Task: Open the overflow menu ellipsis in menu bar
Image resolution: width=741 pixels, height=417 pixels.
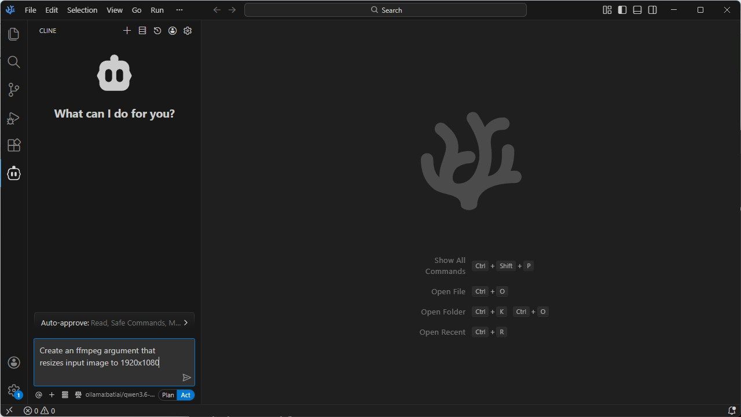Action: click(179, 10)
